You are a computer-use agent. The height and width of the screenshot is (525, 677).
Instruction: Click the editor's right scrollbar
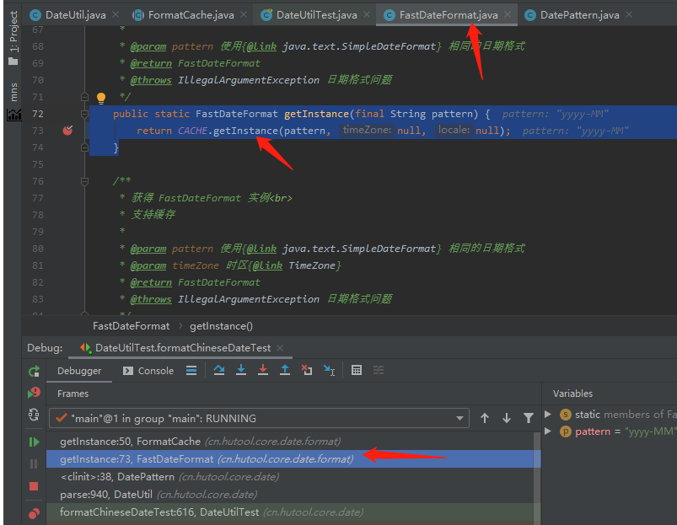672,169
